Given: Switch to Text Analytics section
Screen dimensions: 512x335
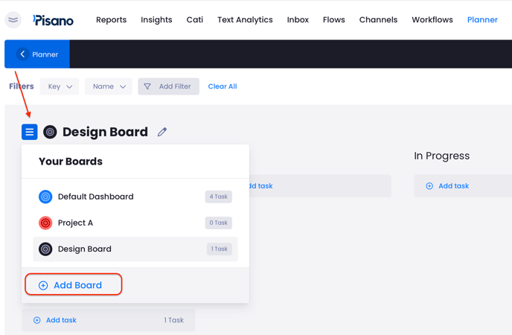Looking at the screenshot, I should (245, 20).
